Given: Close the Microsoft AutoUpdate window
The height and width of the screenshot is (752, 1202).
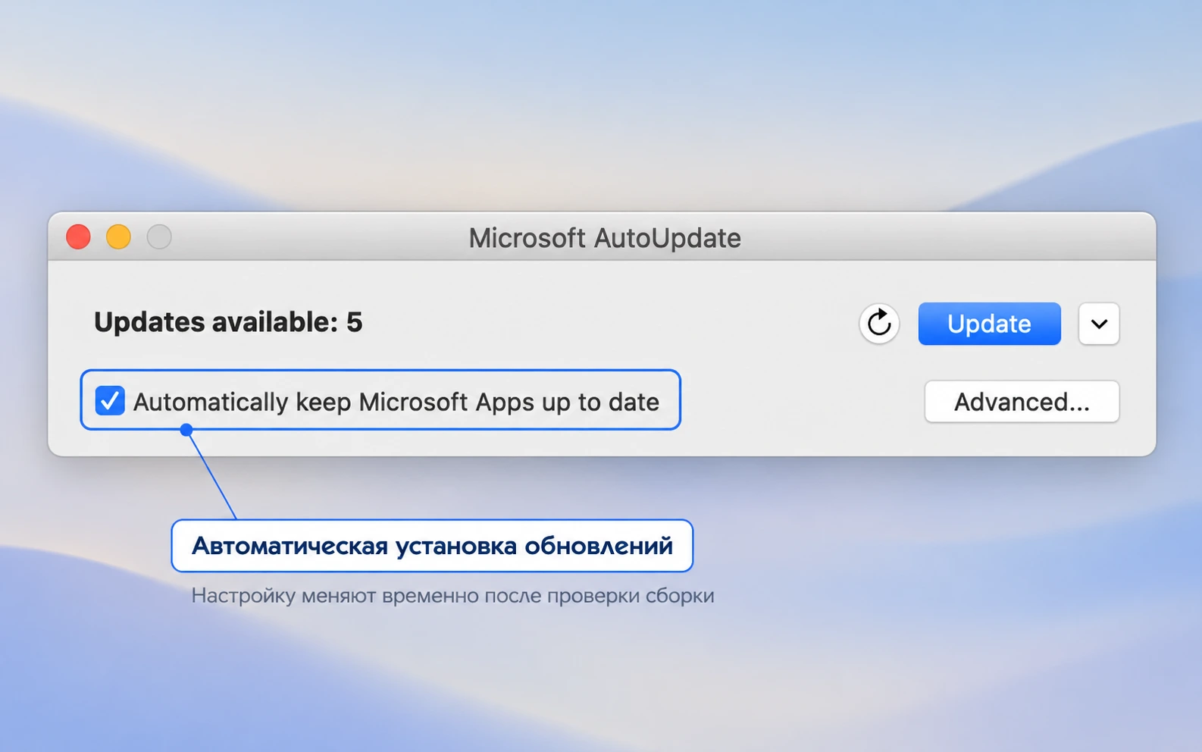Looking at the screenshot, I should (x=78, y=237).
